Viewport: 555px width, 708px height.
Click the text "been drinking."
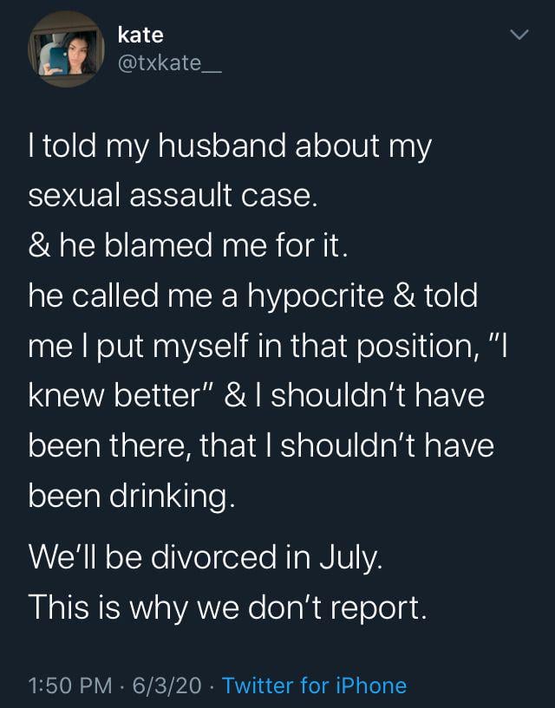132,496
